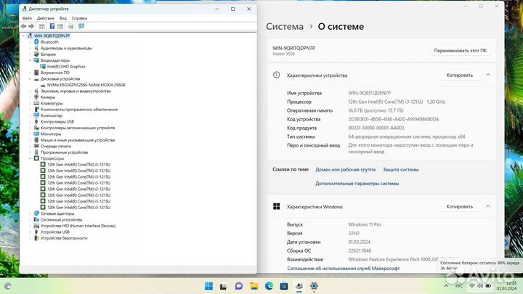Image resolution: width=523 pixels, height=294 pixels.
Task: Open File Explorer from the taskbar
Action: pyautogui.click(x=254, y=286)
